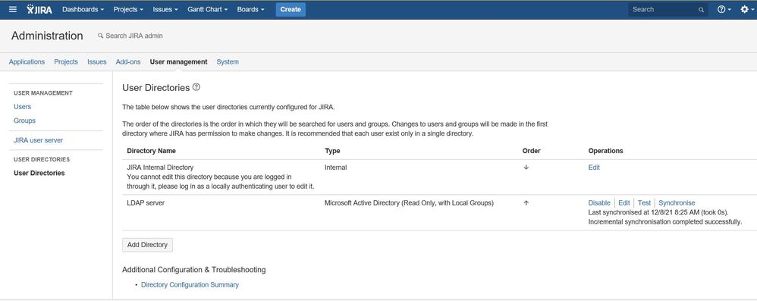Open the Directory Configuration Summary link
This screenshot has height=301, width=757.
190,284
